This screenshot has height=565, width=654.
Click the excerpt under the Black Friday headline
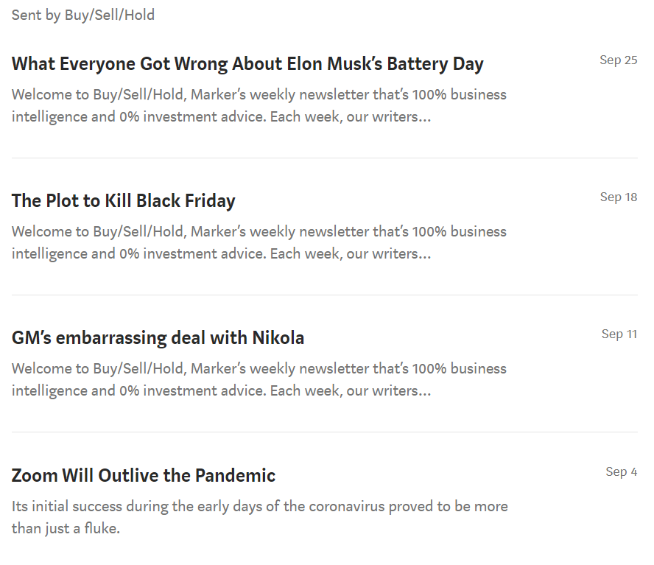pyautogui.click(x=259, y=242)
